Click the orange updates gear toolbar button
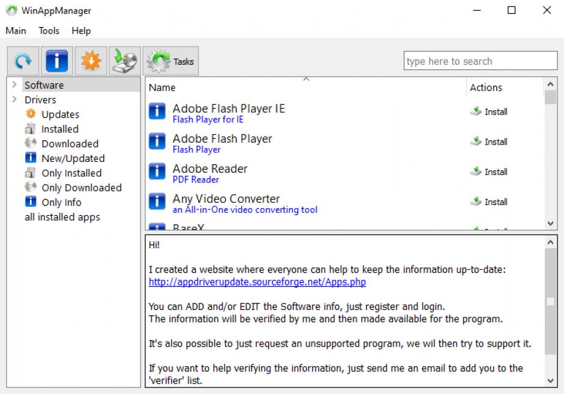The width and height of the screenshot is (564, 394). tap(91, 61)
